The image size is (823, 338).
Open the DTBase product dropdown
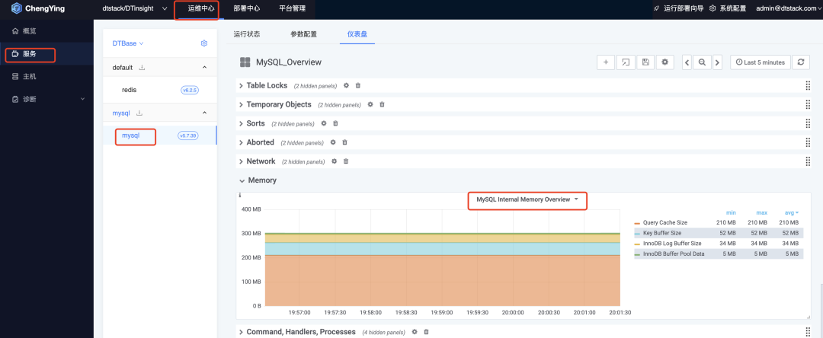point(127,43)
